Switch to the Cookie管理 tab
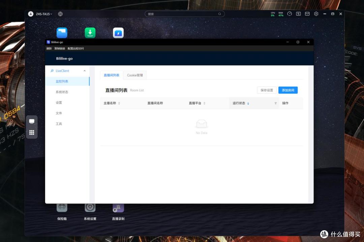This screenshot has width=364, height=242. pyautogui.click(x=135, y=75)
